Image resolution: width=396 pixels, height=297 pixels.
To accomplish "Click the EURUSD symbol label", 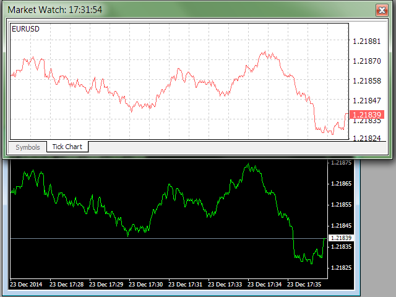I will (25, 29).
